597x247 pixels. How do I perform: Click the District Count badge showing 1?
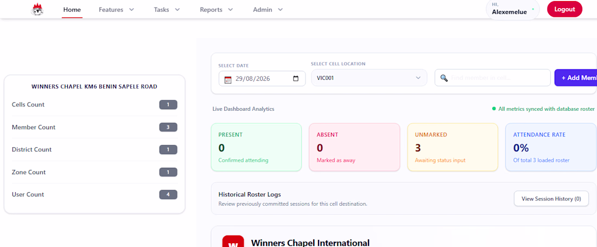click(168, 150)
